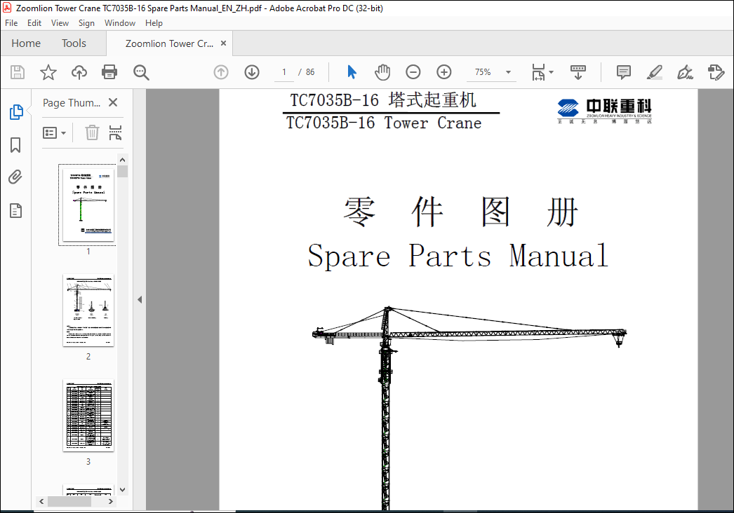
Task: Close the Page Thumbnails panel
Action: pyautogui.click(x=113, y=102)
